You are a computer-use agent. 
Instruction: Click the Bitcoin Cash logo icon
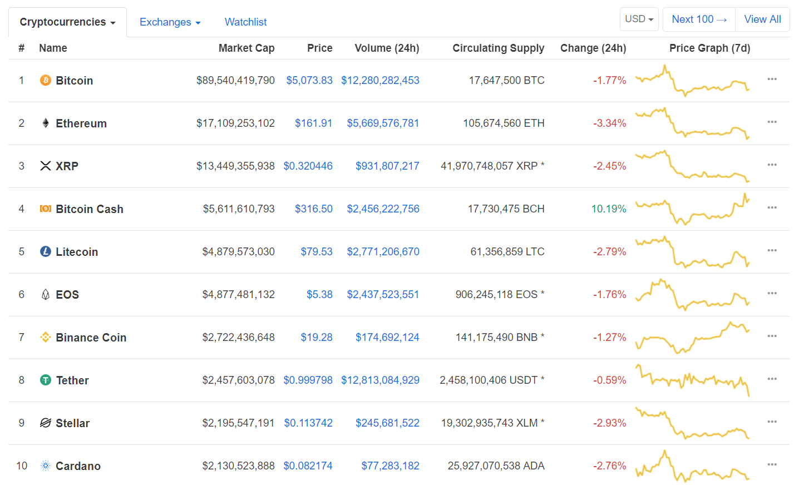click(46, 209)
